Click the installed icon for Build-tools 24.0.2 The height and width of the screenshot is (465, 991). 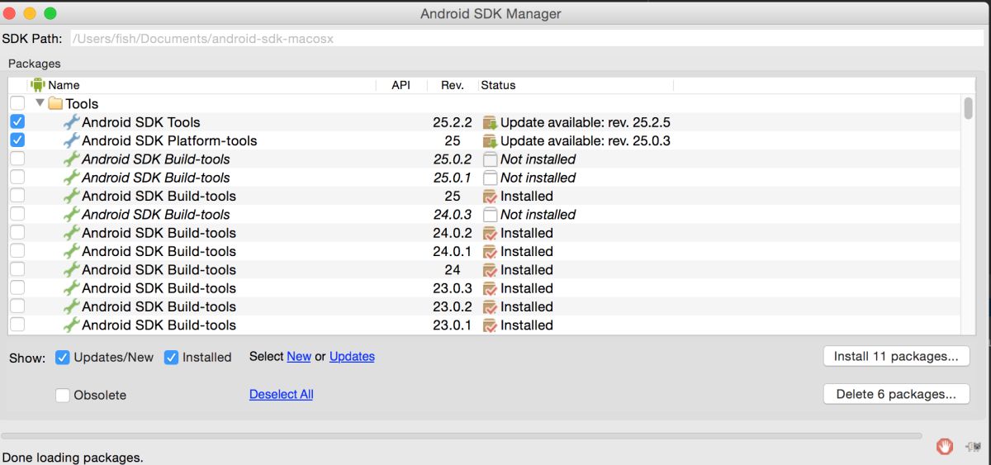coord(490,233)
